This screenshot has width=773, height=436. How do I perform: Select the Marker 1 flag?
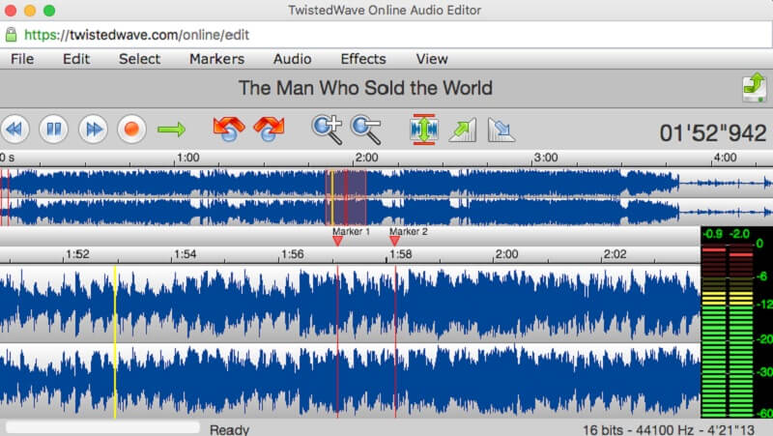[337, 241]
